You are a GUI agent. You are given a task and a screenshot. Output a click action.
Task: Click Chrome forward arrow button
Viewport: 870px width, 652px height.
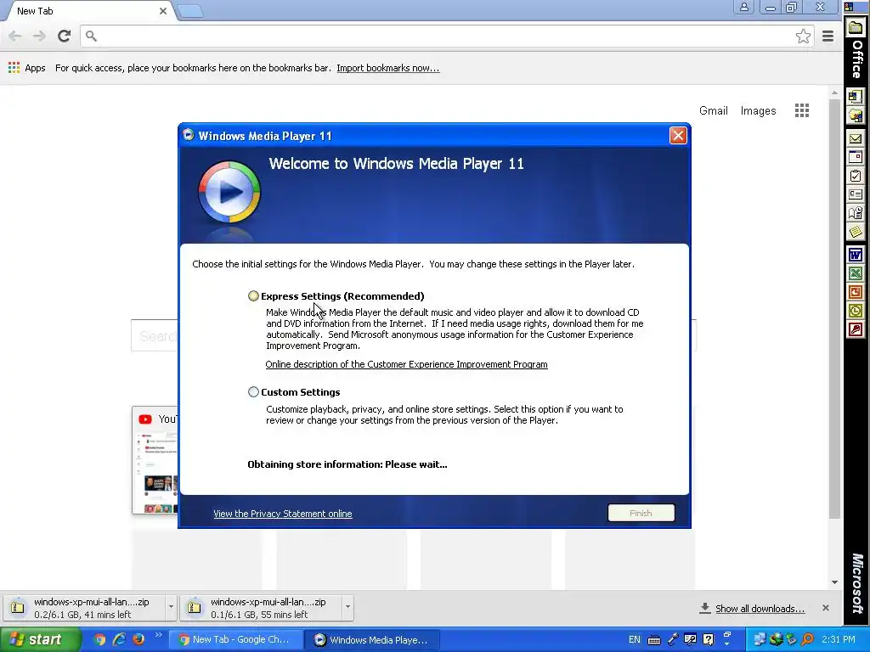coord(39,36)
